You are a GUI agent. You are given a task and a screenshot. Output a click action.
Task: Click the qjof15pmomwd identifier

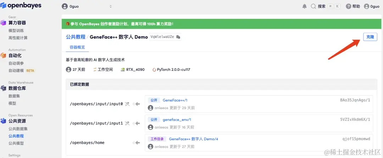tap(356, 139)
